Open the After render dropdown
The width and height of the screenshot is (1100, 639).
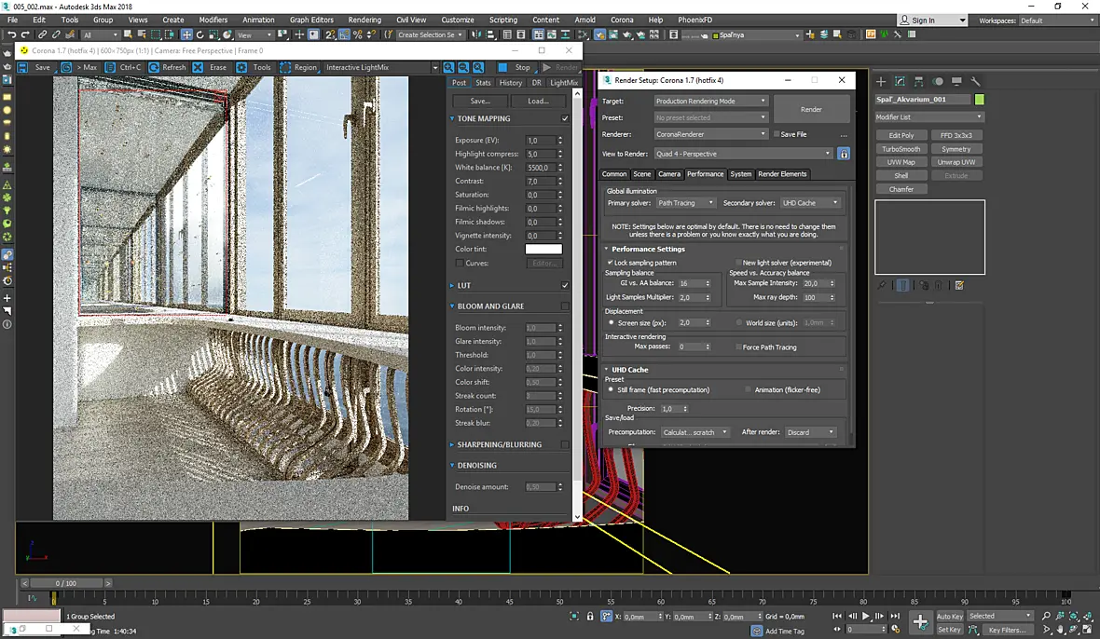pos(810,431)
